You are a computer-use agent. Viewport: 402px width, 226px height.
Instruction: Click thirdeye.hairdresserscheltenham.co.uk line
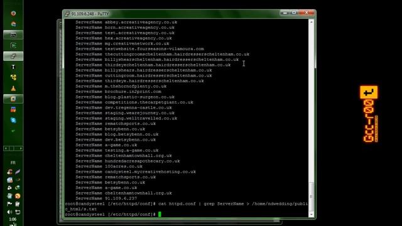(x=139, y=81)
